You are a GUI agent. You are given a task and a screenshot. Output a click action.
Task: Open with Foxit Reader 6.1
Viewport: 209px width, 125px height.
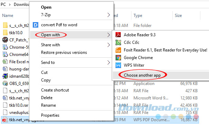[x=166, y=50]
